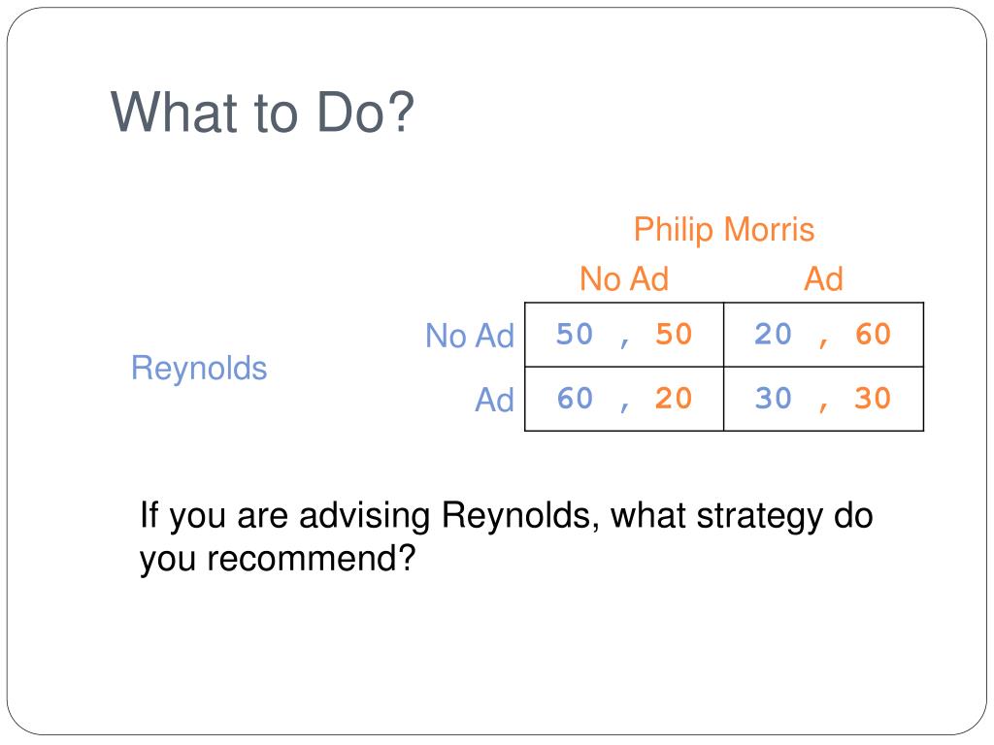Select the blue 30 payoff in bottom-right cell
The width and height of the screenshot is (994, 745).
(x=774, y=399)
